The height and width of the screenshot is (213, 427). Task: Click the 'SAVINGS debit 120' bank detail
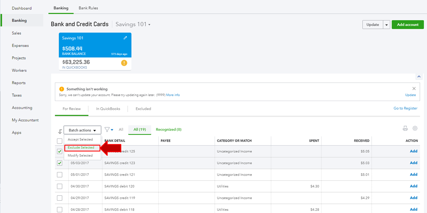(119, 186)
